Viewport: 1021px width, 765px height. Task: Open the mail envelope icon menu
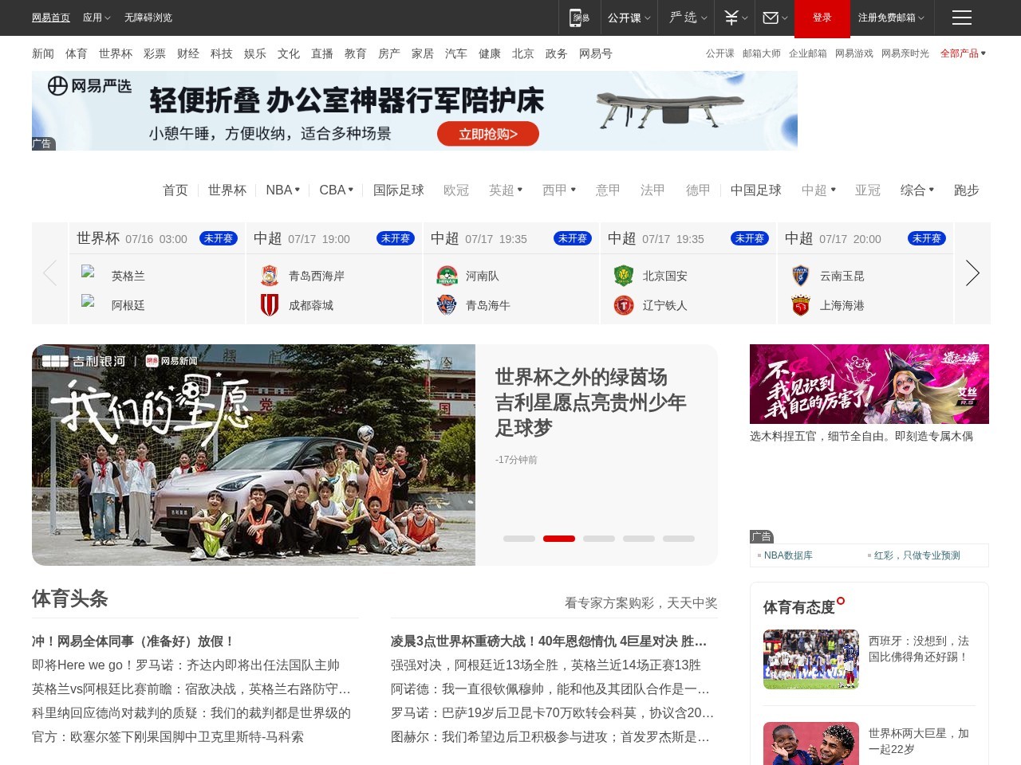[x=775, y=18]
